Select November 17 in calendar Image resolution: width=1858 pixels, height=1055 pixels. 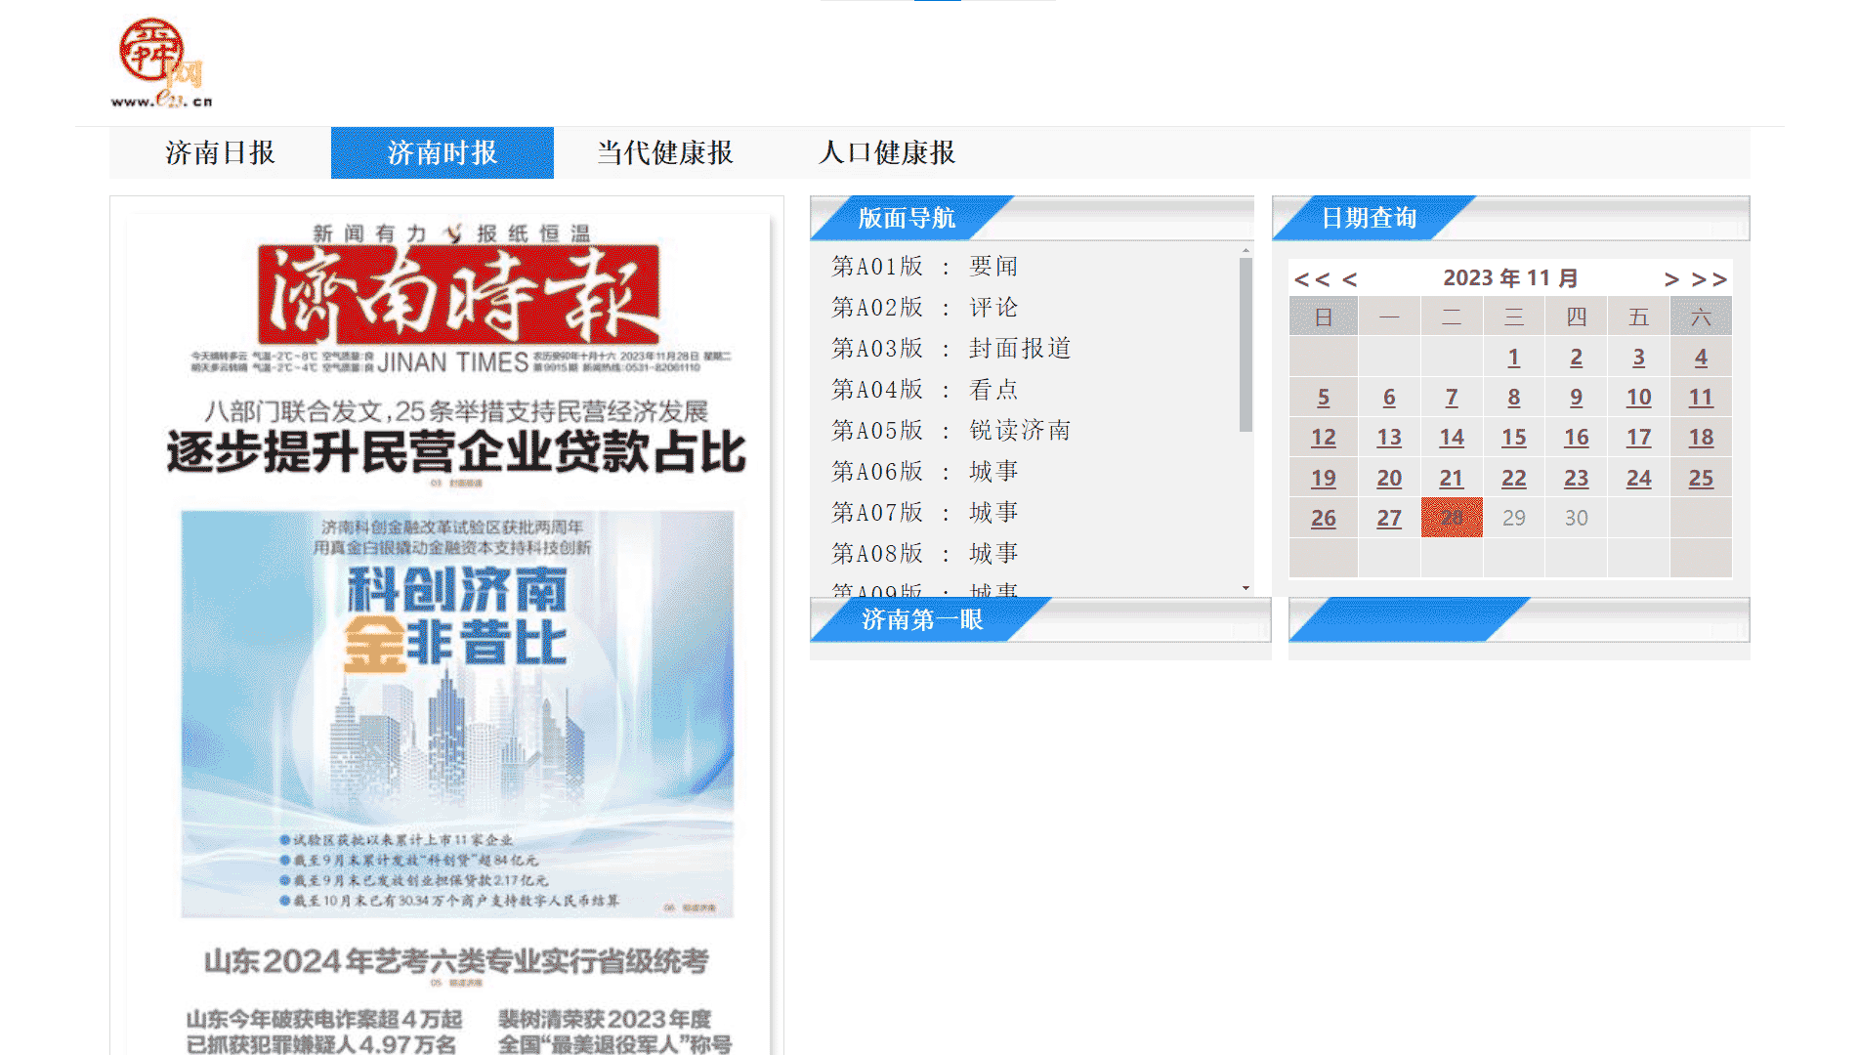click(1638, 438)
